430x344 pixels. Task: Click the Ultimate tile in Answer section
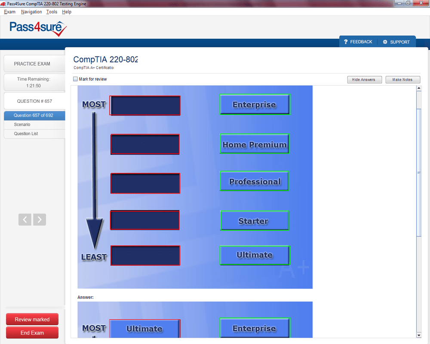tap(145, 329)
